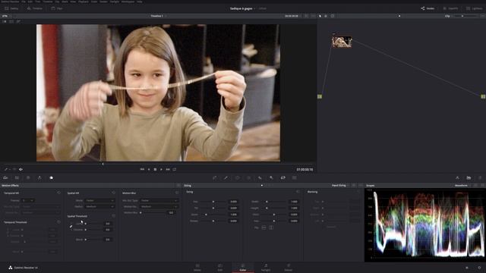Open the Help menu
486x273 pixels.
pos(140,2)
